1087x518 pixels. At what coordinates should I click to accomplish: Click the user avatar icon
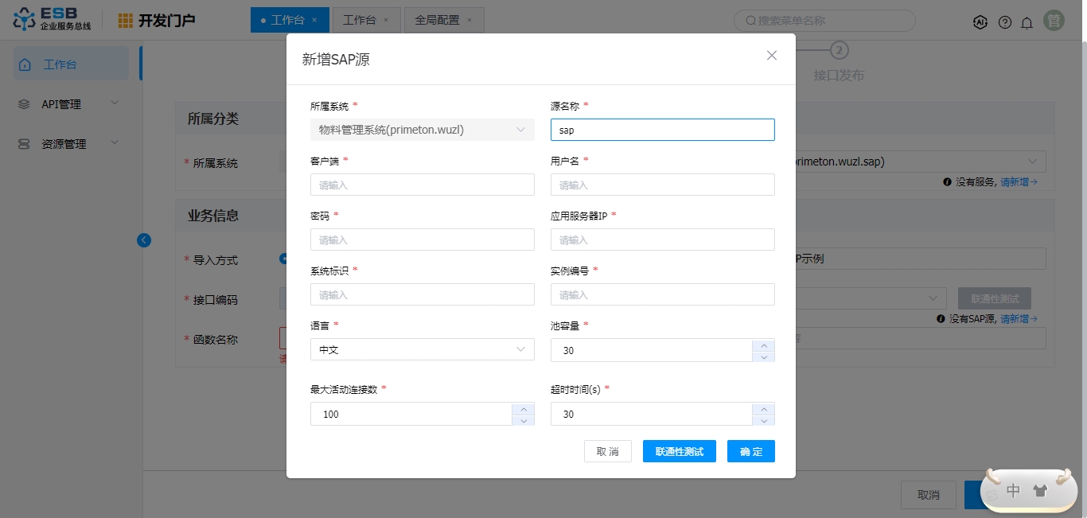[1054, 21]
